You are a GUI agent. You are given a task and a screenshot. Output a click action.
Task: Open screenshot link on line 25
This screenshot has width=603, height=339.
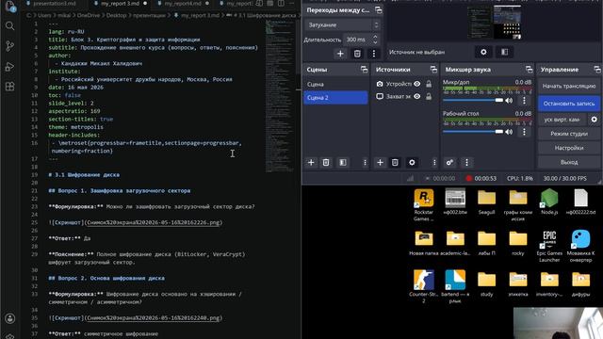[x=155, y=222]
